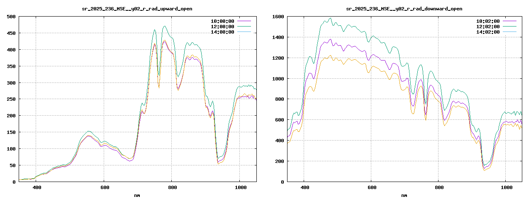Click y-axis tick 200 in downward chart

[x=279, y=161]
